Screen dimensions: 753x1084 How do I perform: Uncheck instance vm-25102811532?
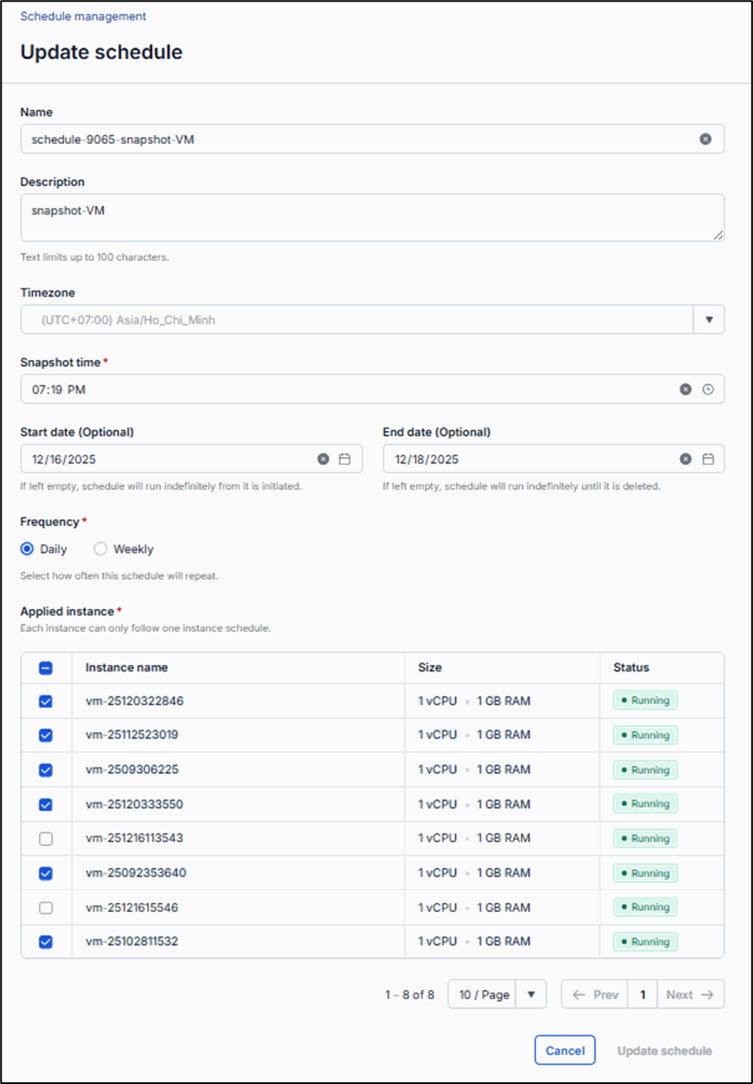click(46, 942)
